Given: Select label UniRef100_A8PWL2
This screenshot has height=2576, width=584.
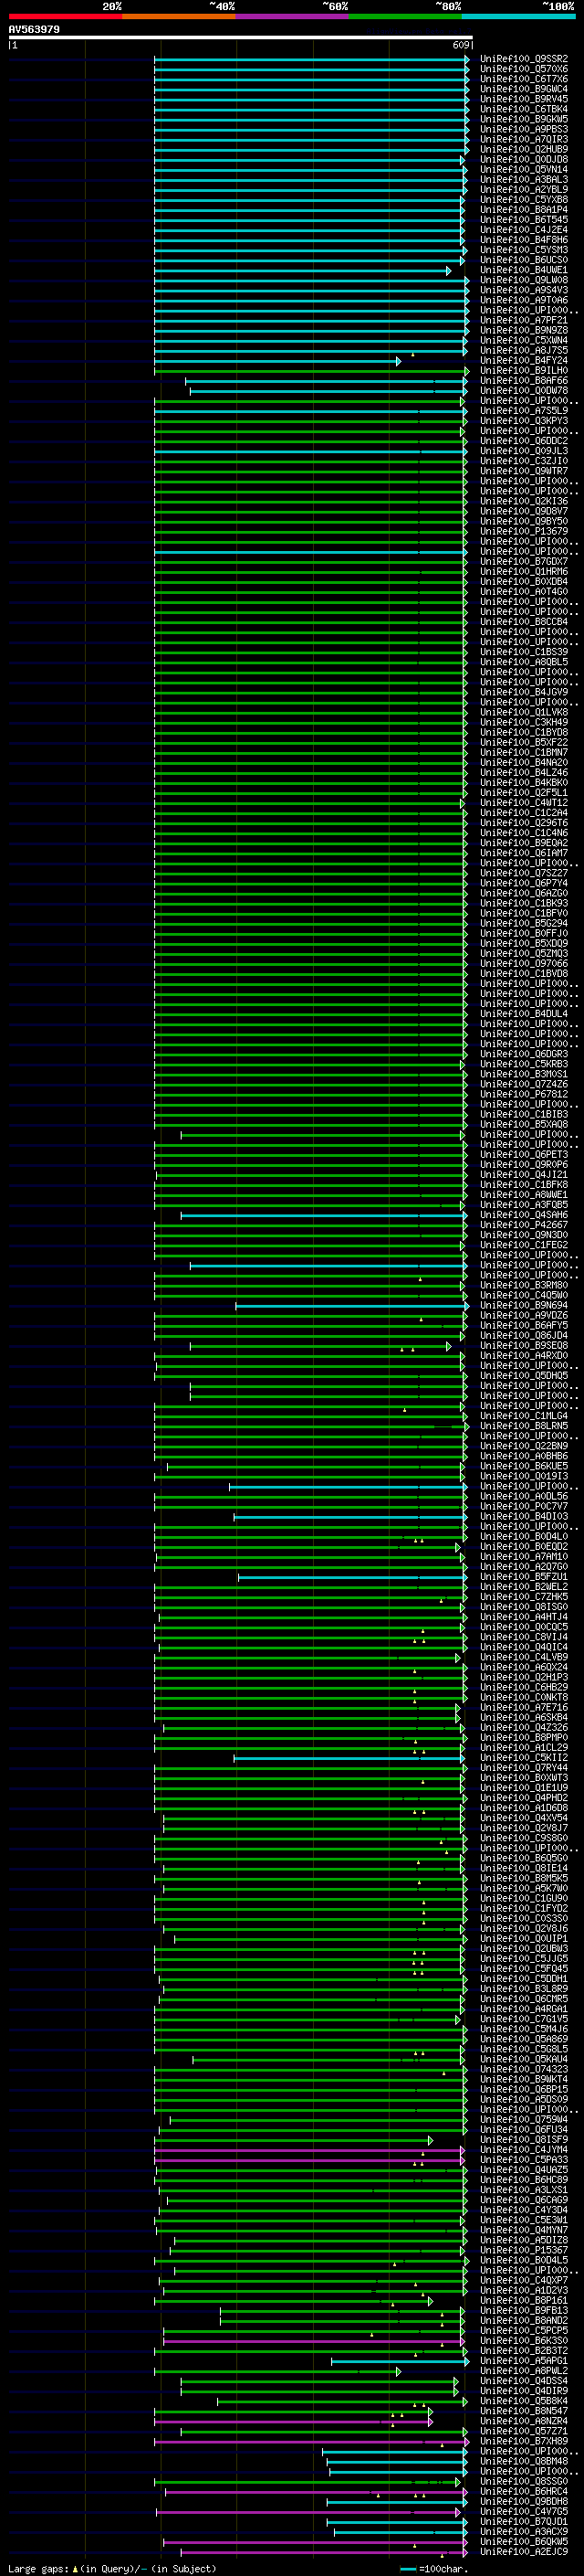Looking at the screenshot, I should click(524, 2370).
